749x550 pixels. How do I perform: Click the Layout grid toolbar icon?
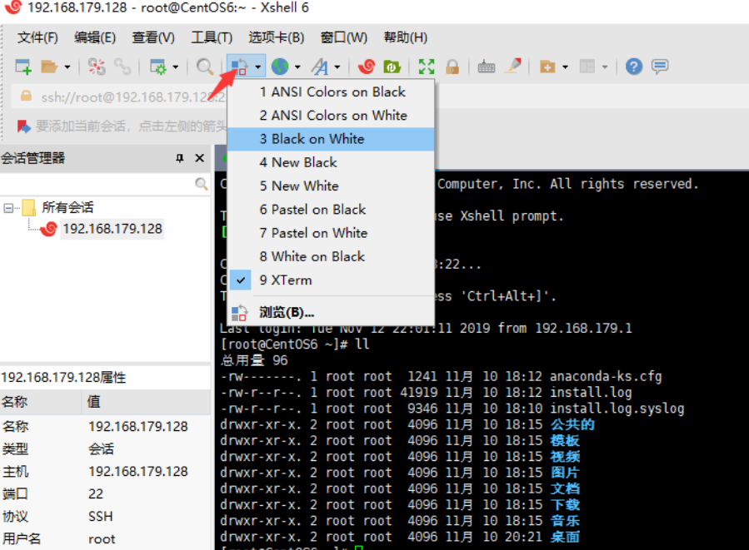click(587, 67)
